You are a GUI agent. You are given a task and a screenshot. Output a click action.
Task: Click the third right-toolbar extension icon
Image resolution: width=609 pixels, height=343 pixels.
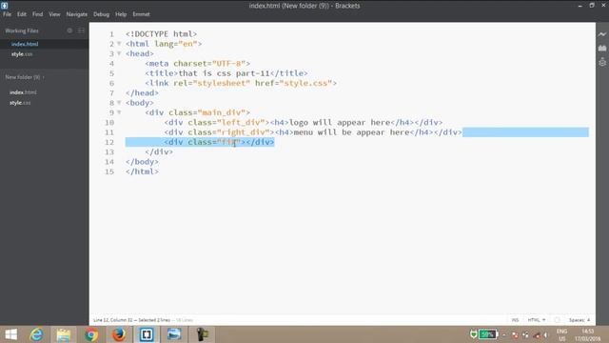tap(602, 62)
